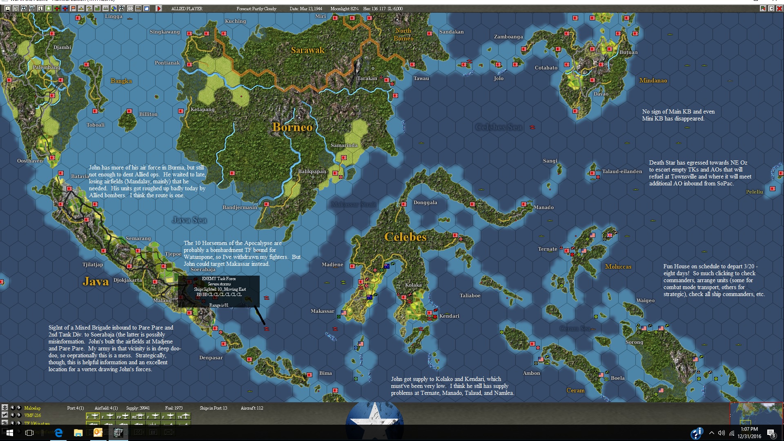This screenshot has width=784, height=441.
Task: Select the FP floatplane unit button
Action: pyautogui.click(x=123, y=416)
